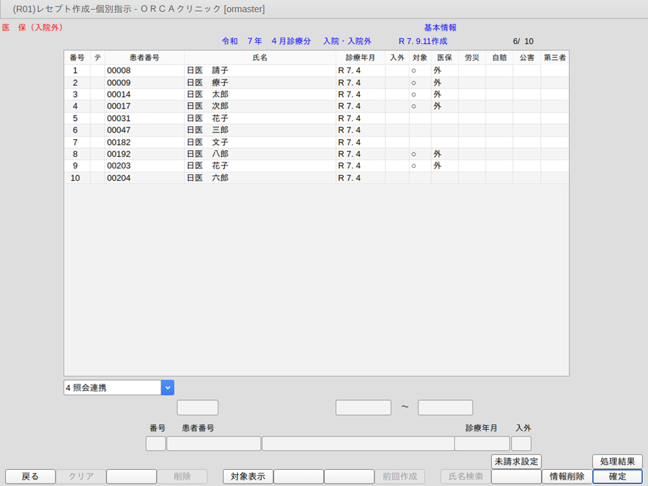Image resolution: width=648 pixels, height=486 pixels.
Task: Click the 対象表示 button
Action: pos(248,476)
